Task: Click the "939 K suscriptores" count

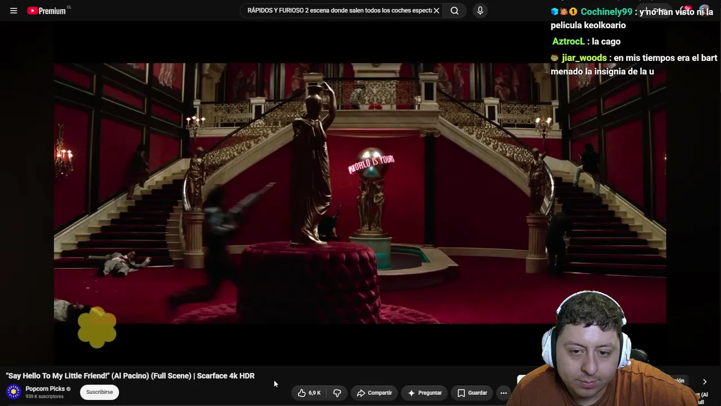Action: tap(44, 396)
